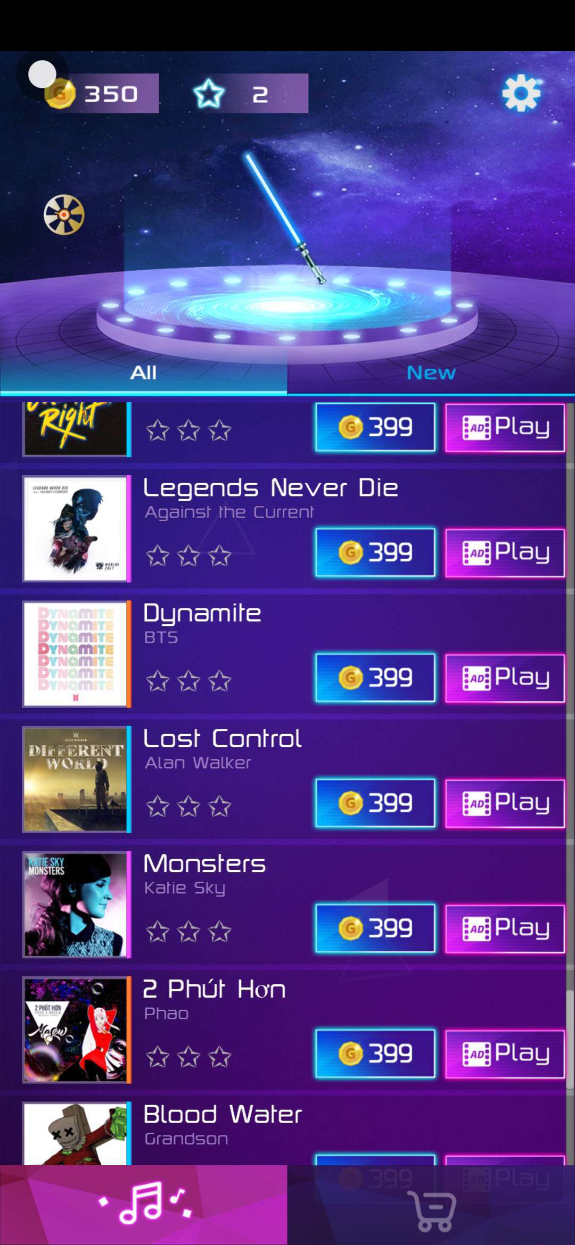Play Monsters by watching an ad
The image size is (575, 1245).
(505, 928)
